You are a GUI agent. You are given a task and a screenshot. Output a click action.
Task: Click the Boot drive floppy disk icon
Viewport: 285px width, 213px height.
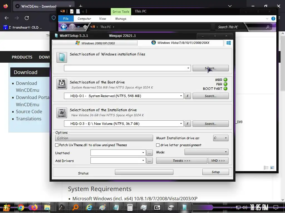(62, 84)
